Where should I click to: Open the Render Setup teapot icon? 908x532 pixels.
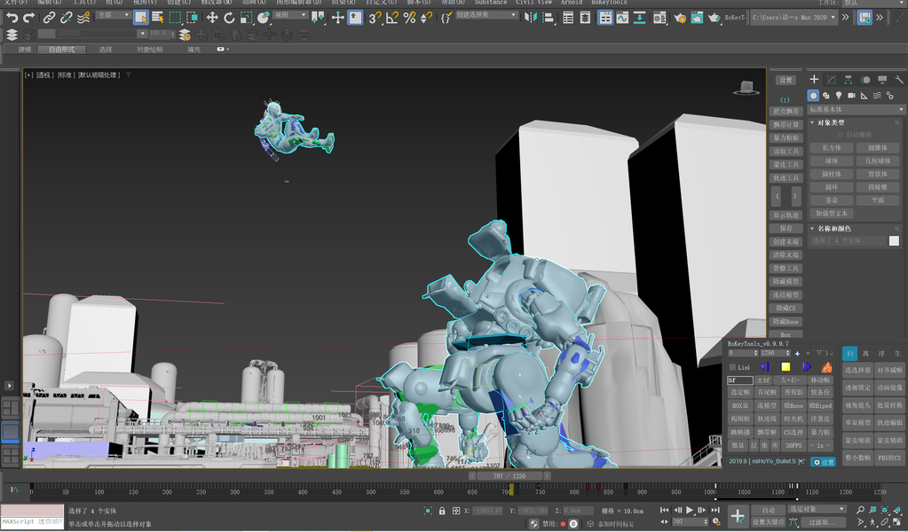click(x=680, y=18)
